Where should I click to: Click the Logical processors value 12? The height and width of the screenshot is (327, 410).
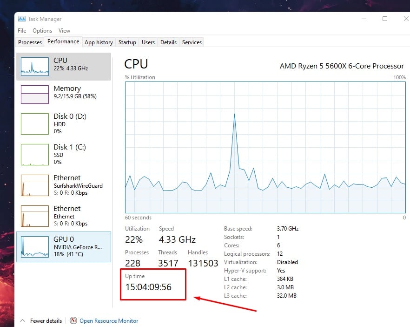280,253
